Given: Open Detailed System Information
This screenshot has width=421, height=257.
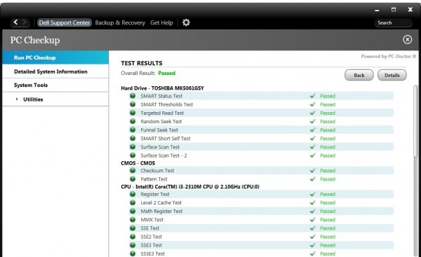Looking at the screenshot, I should 55,71.
